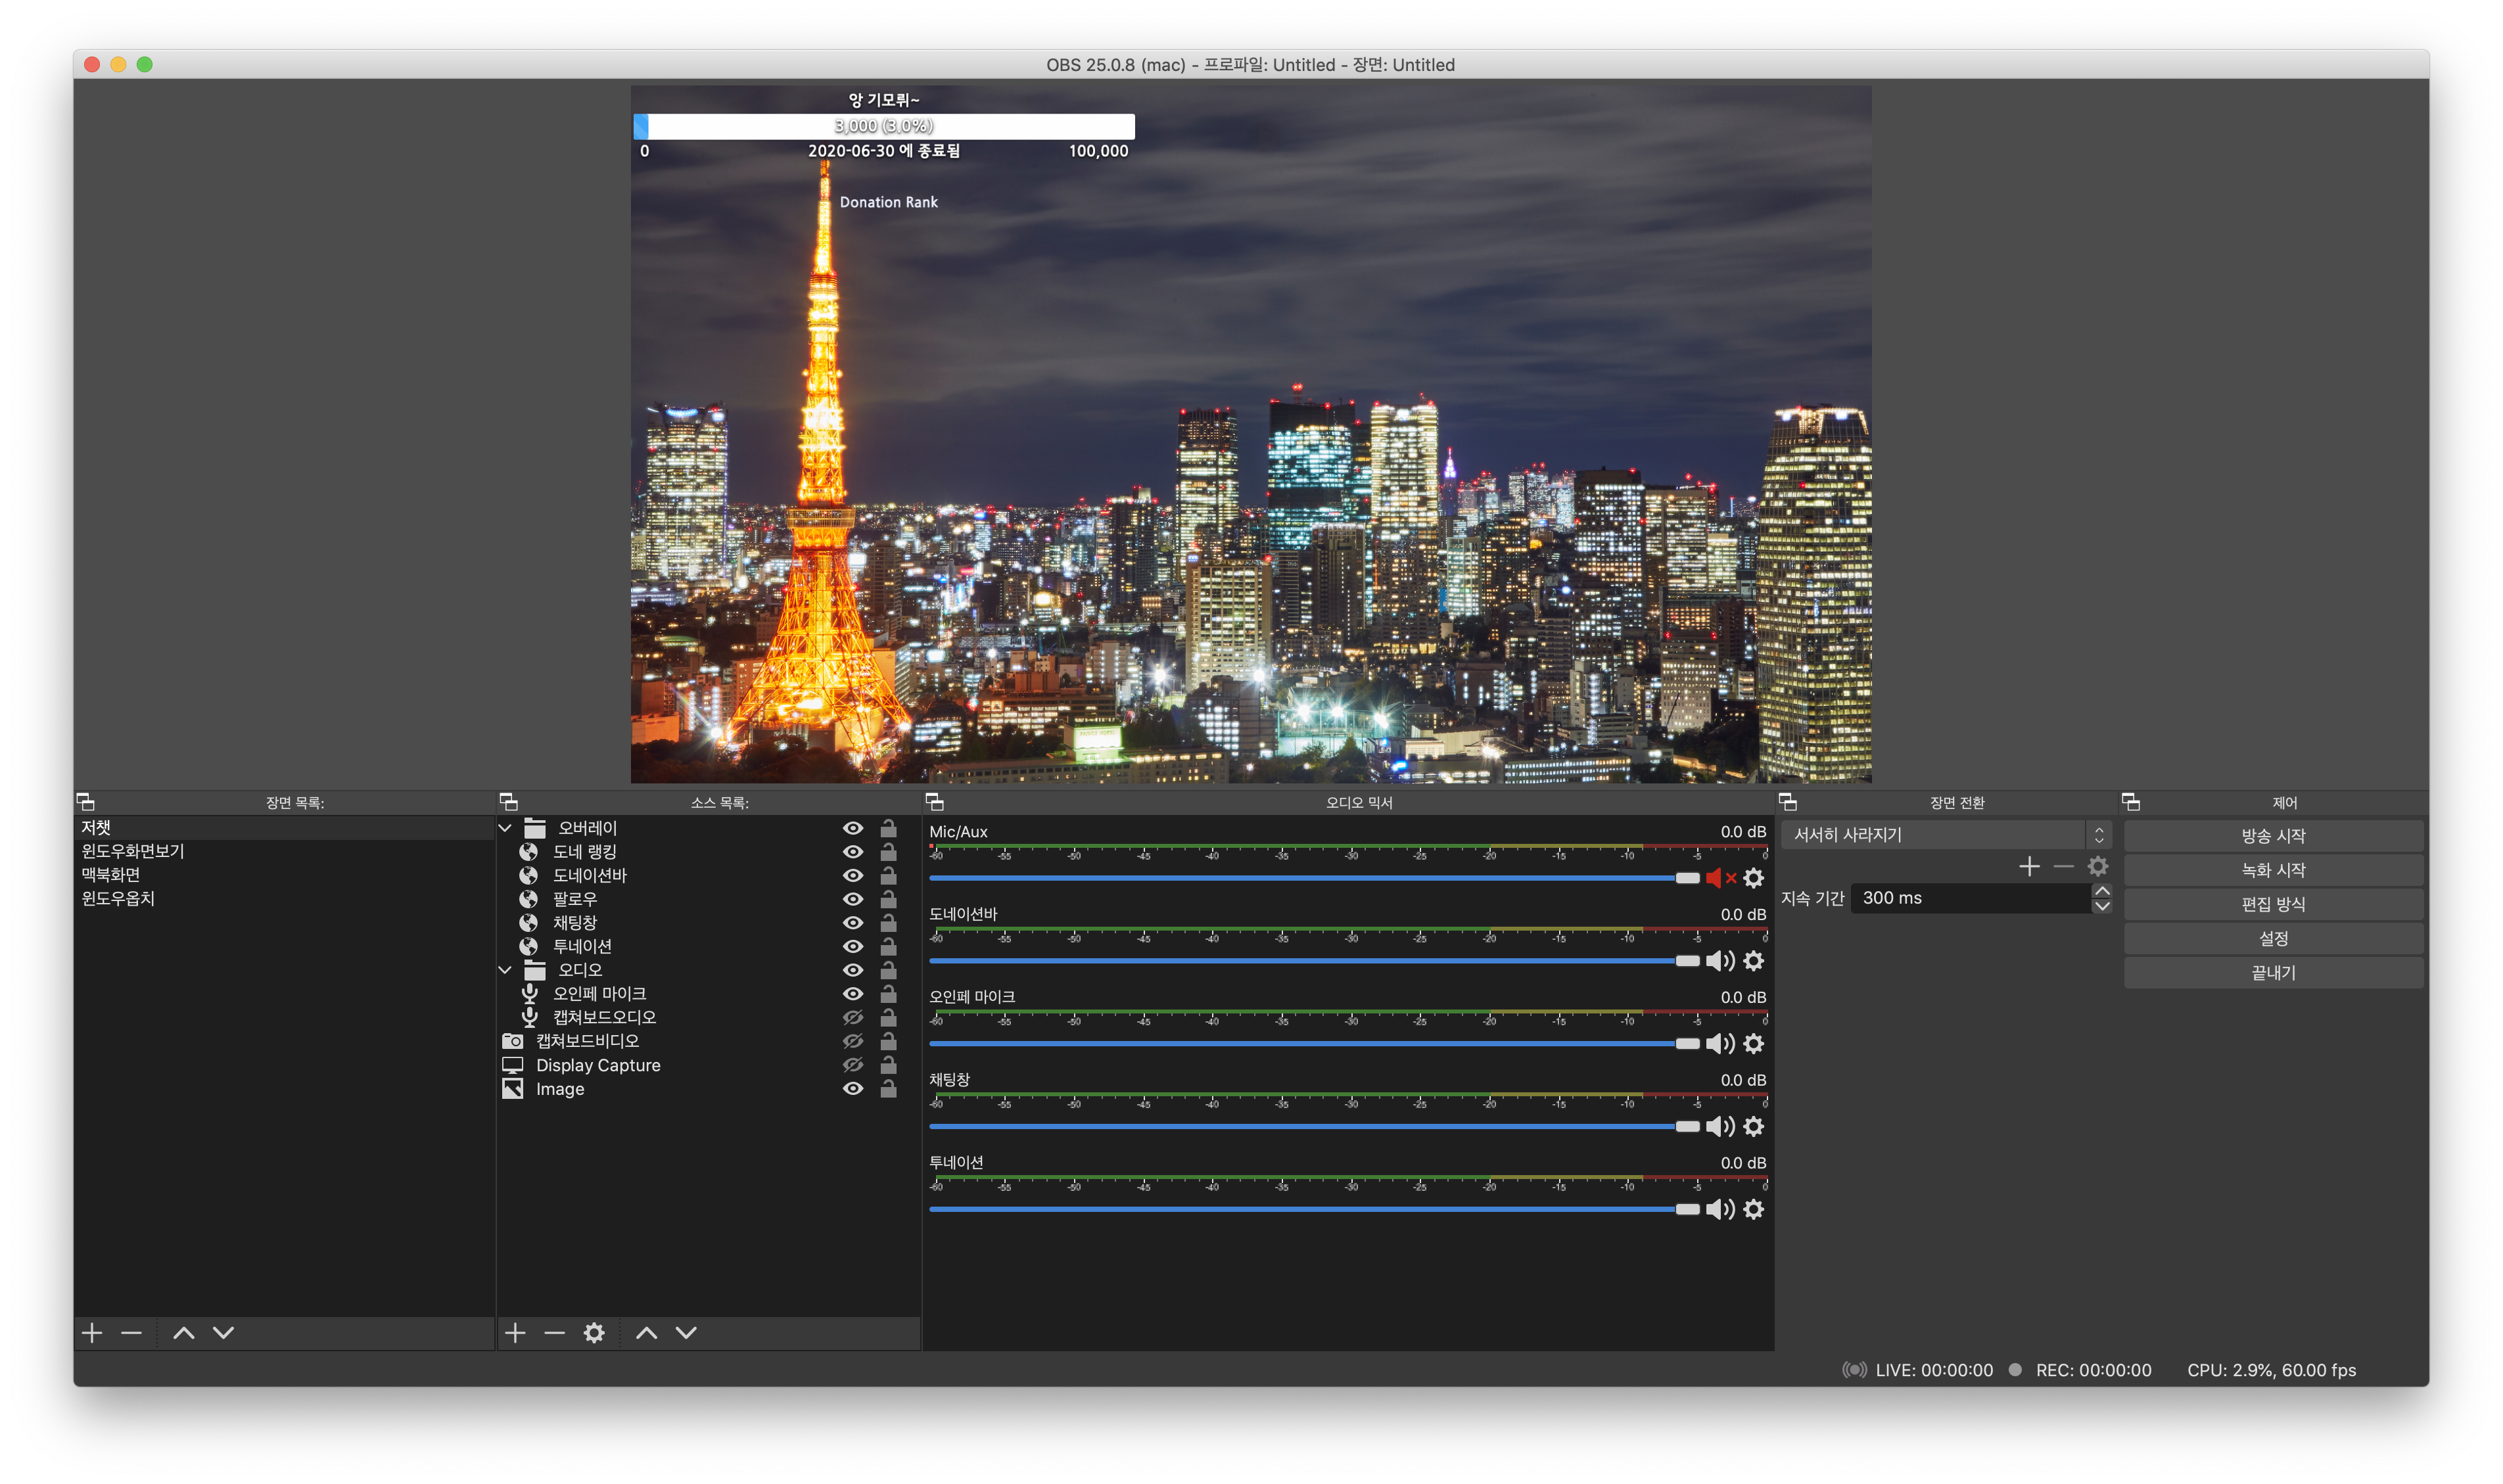
Task: Toggle lock on Image source
Action: (x=888, y=1089)
